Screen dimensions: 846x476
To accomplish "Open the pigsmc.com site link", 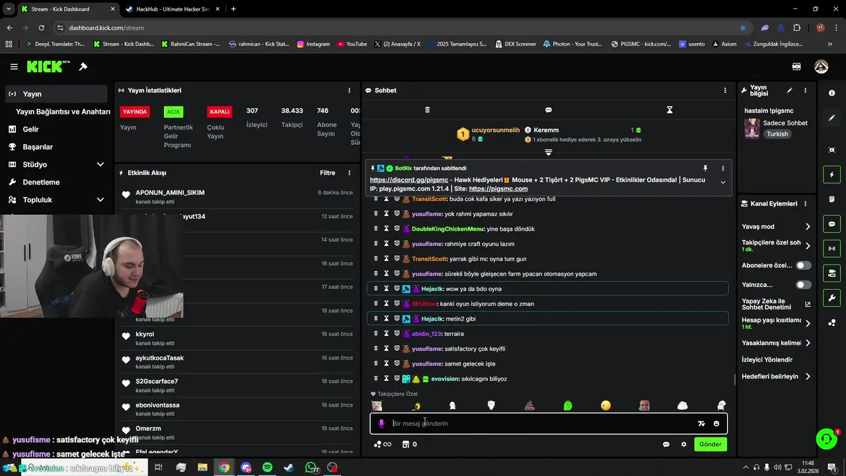I will [x=498, y=189].
